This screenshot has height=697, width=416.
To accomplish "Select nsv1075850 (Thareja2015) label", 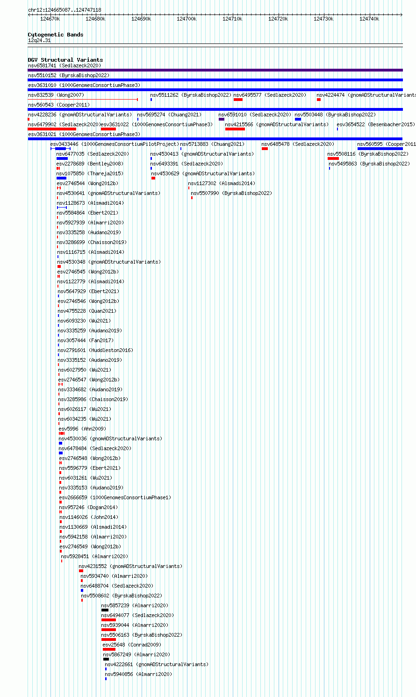I will pyautogui.click(x=90, y=173).
